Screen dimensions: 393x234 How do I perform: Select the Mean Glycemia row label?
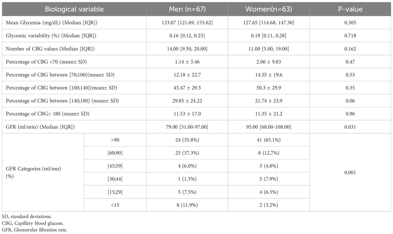tap(52, 23)
